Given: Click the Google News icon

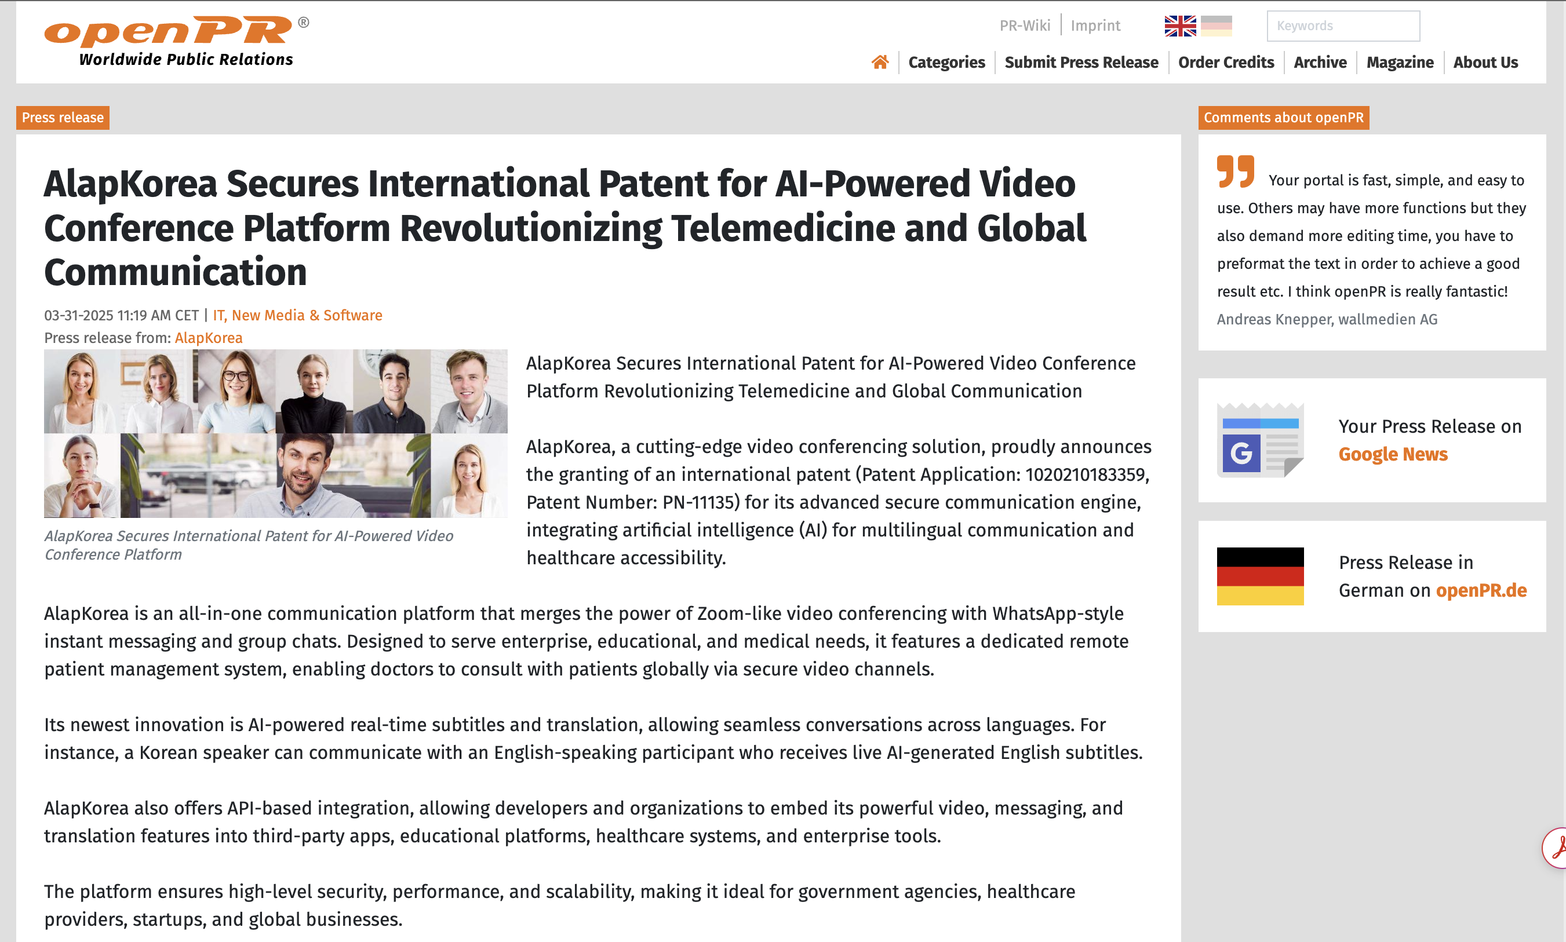Looking at the screenshot, I should point(1260,440).
